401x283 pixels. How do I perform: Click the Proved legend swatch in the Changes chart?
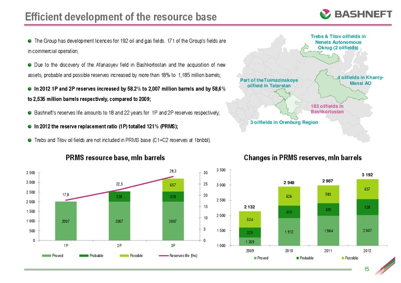(255, 258)
